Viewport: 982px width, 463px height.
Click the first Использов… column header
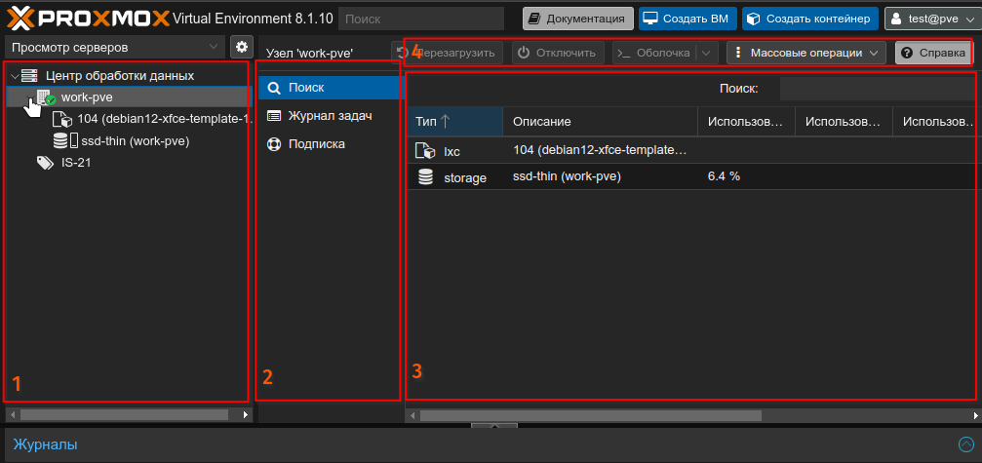[x=746, y=122]
